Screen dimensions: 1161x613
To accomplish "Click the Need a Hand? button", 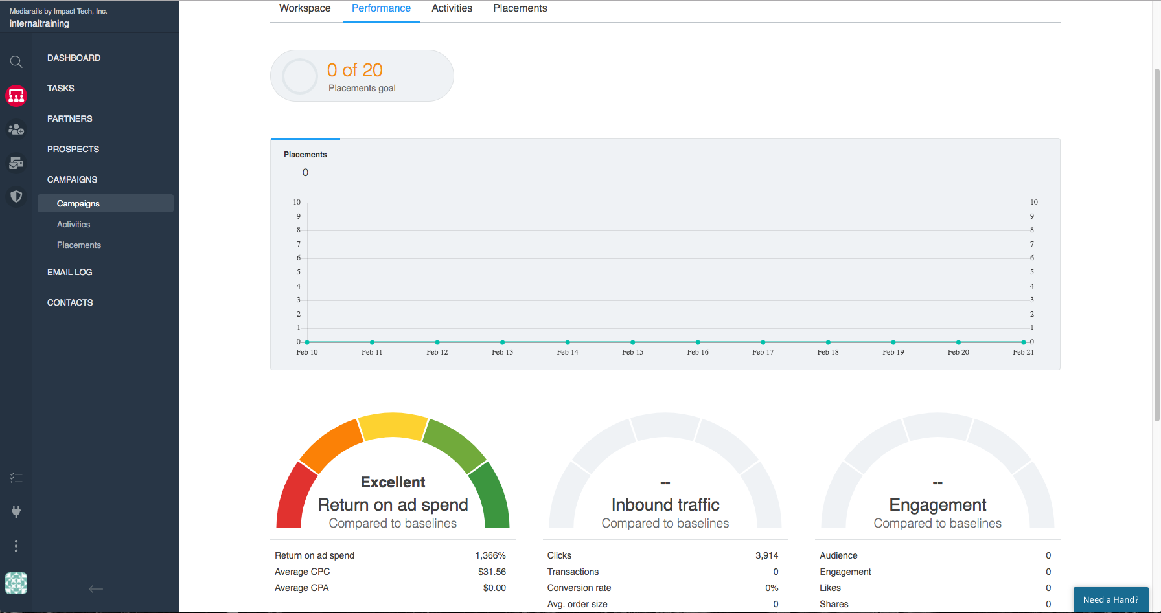I will tap(1110, 599).
